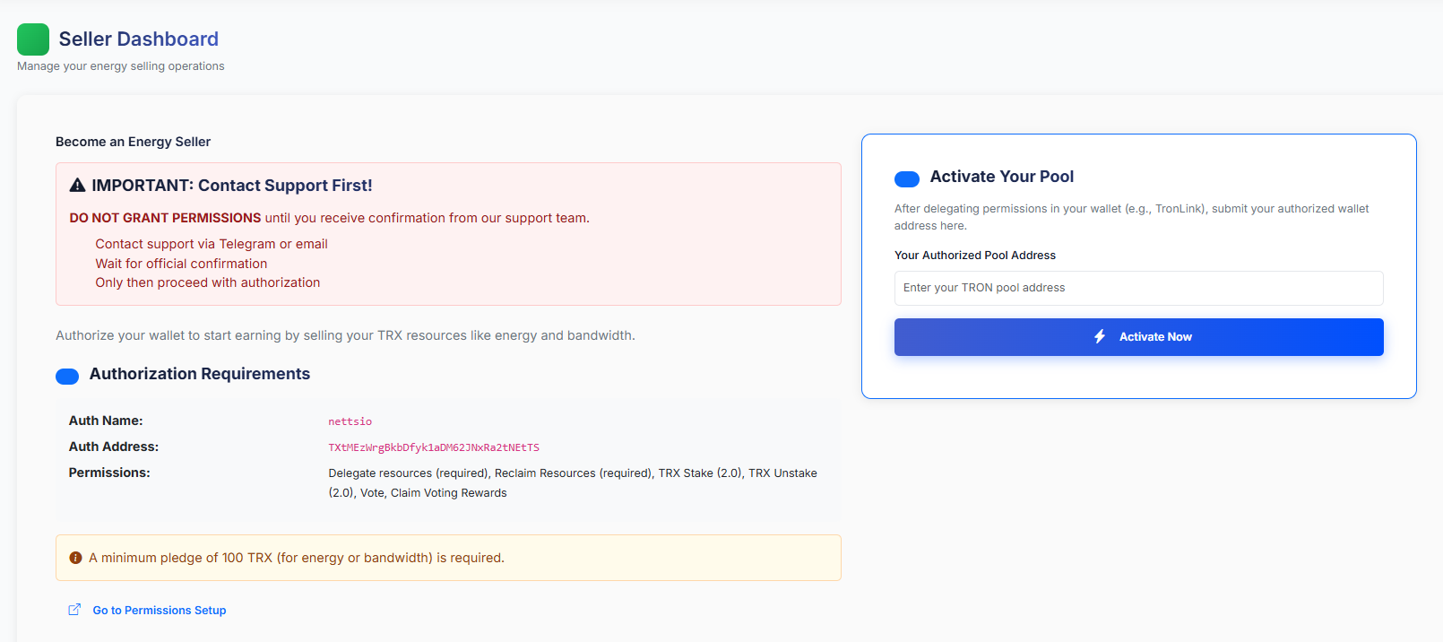Click the DO NOT GRANT PERMISSIONS warning text
The image size is (1443, 642).
tap(165, 218)
